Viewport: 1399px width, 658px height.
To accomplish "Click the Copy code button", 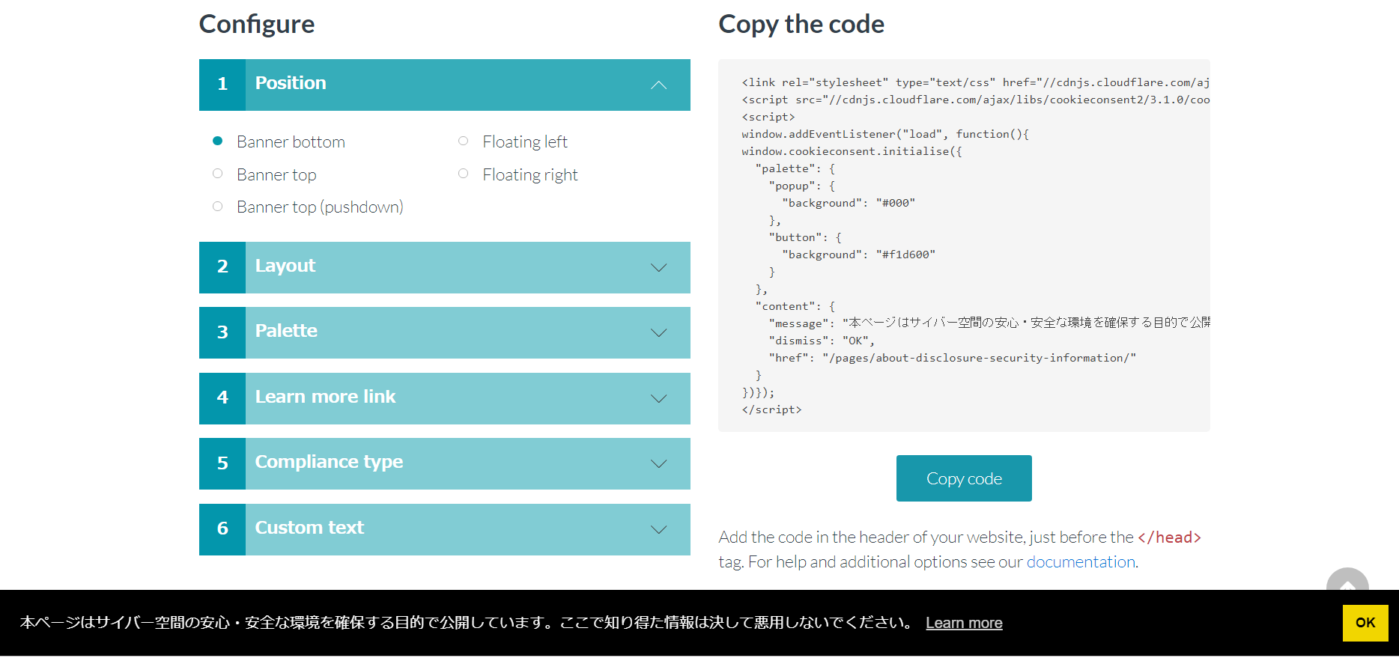I will click(964, 478).
